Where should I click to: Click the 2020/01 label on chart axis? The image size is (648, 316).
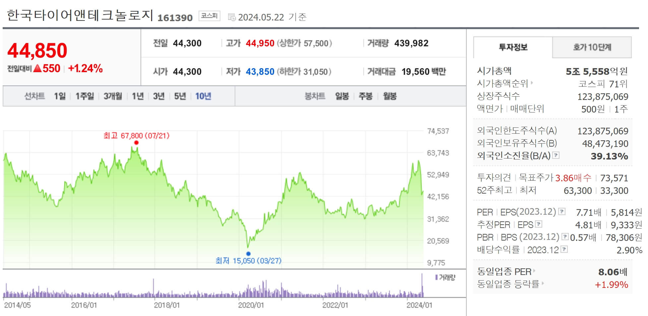coord(251,305)
